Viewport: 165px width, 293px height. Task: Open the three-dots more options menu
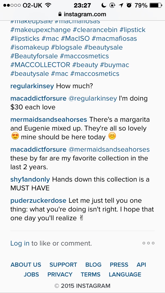(x=148, y=243)
